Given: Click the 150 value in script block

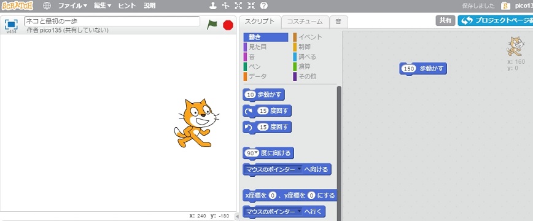Looking at the screenshot, I should [409, 68].
